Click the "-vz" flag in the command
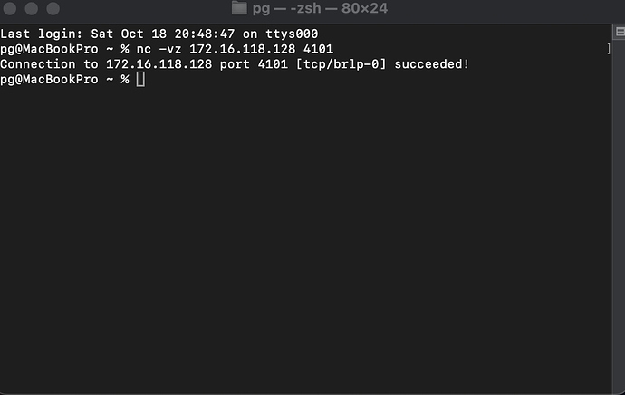Viewport: 625px width, 395px height. 170,49
